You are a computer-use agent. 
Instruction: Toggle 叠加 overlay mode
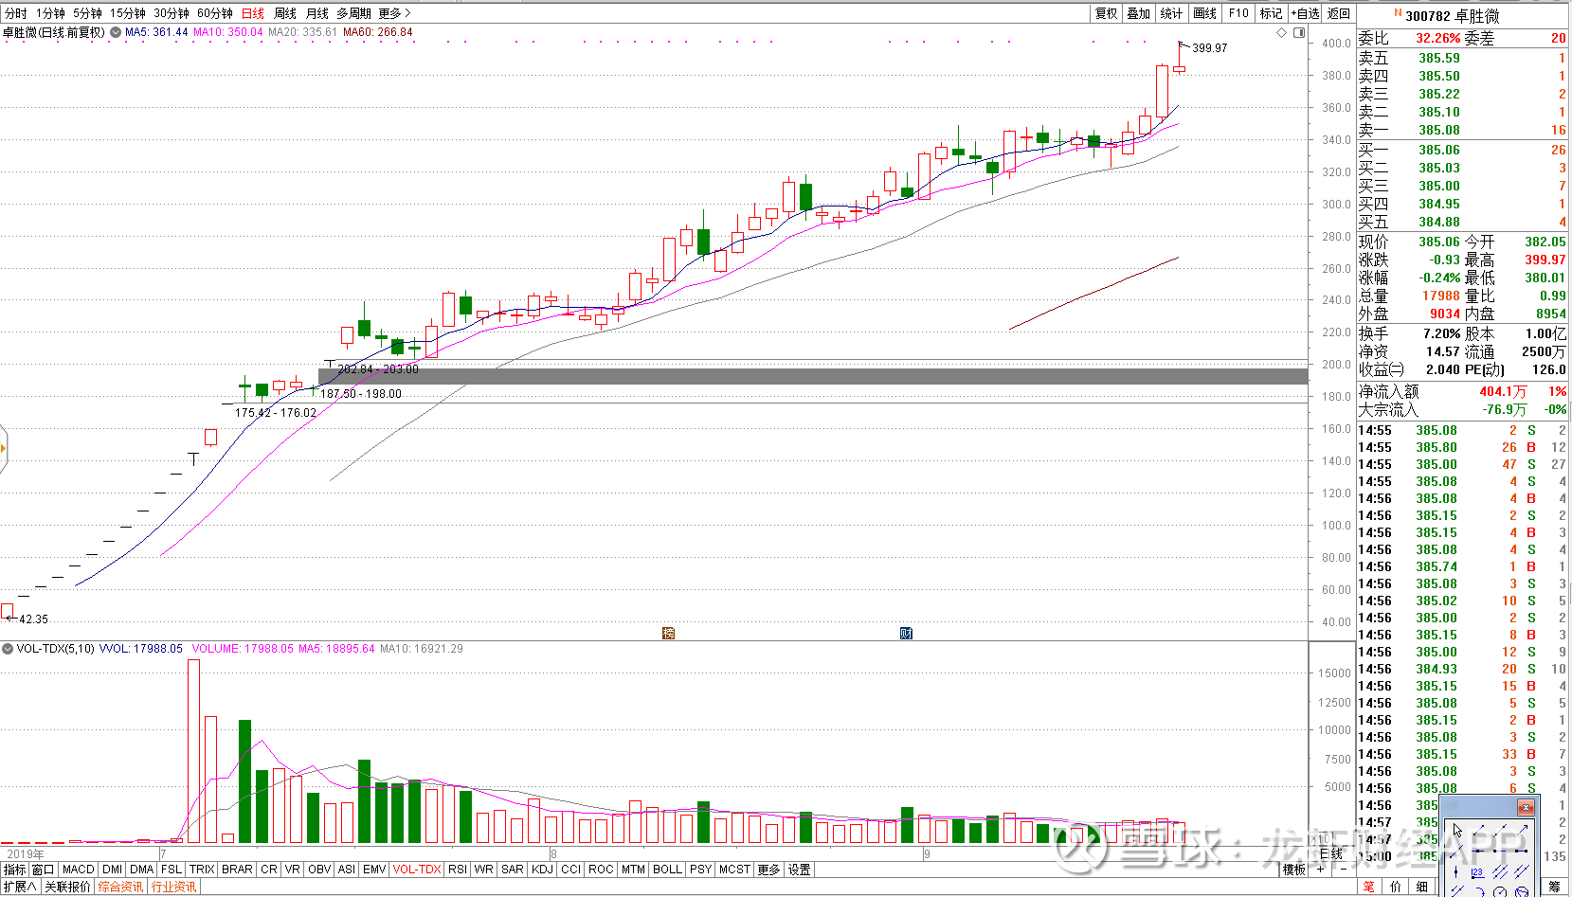tap(1138, 13)
